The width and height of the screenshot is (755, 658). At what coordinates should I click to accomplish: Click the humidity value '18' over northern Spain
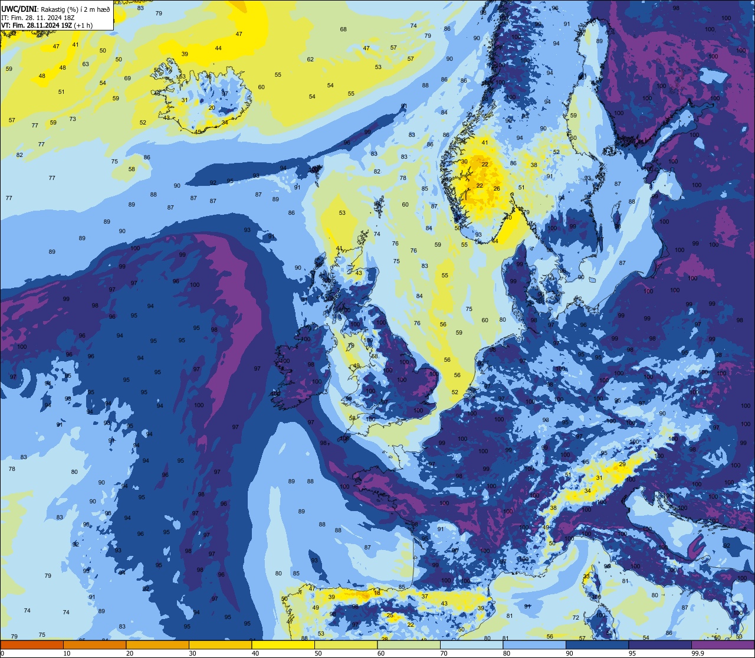point(377,592)
